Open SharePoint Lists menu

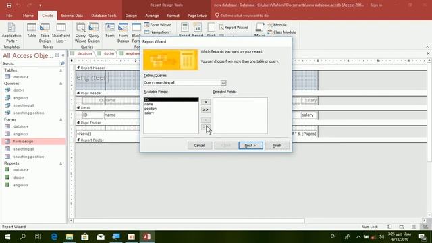pyautogui.click(x=61, y=33)
